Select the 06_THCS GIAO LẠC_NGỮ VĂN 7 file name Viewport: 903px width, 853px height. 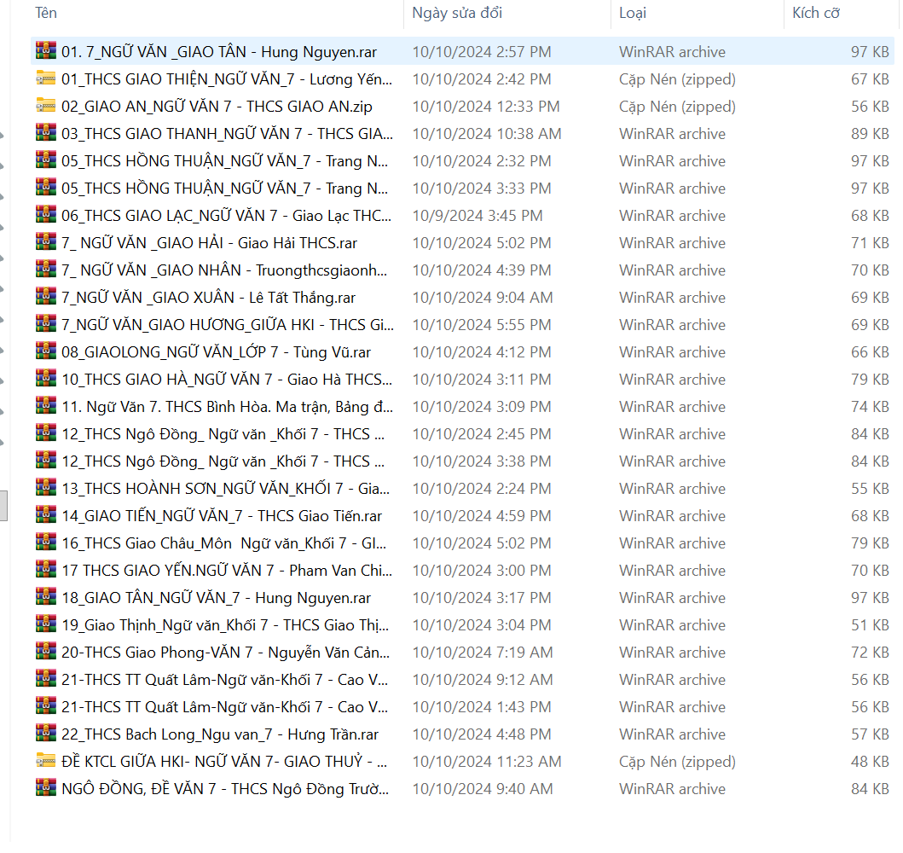[x=227, y=216]
